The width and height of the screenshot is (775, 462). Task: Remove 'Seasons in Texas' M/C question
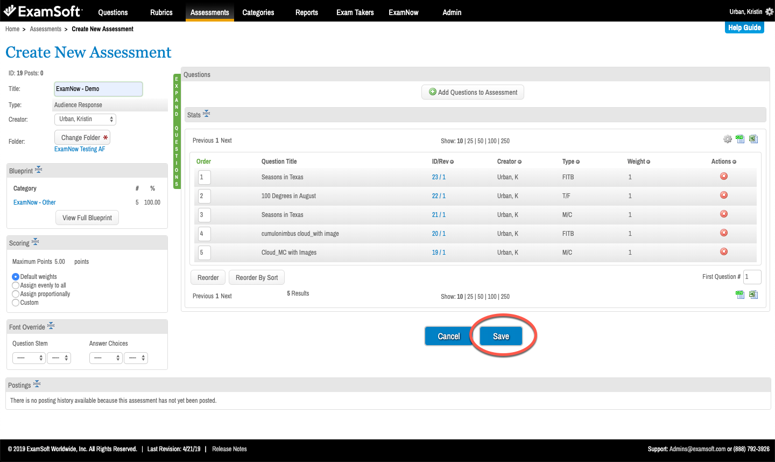(724, 214)
